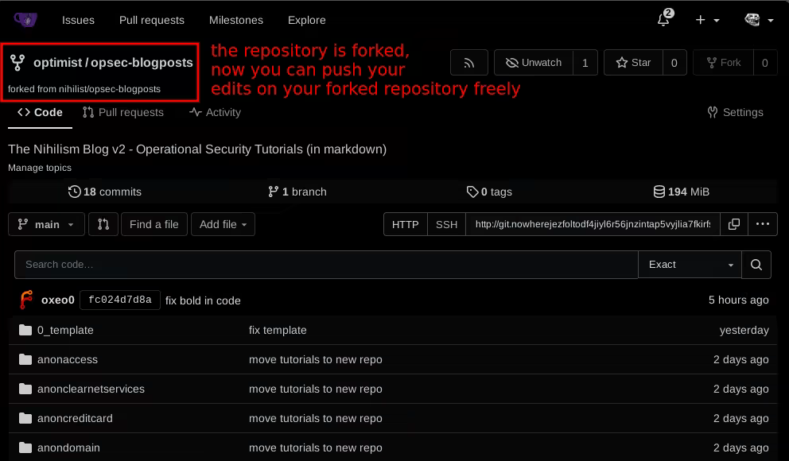This screenshot has height=461, width=789.
Task: Expand the Exact search mode dropdown
Action: tap(689, 265)
